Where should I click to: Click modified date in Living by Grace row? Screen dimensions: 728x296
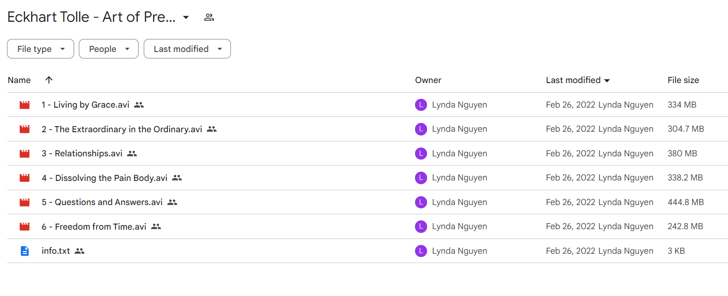pyautogui.click(x=570, y=105)
